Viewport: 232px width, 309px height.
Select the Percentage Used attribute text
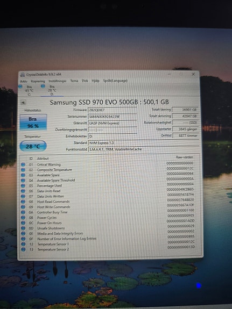click(50, 185)
